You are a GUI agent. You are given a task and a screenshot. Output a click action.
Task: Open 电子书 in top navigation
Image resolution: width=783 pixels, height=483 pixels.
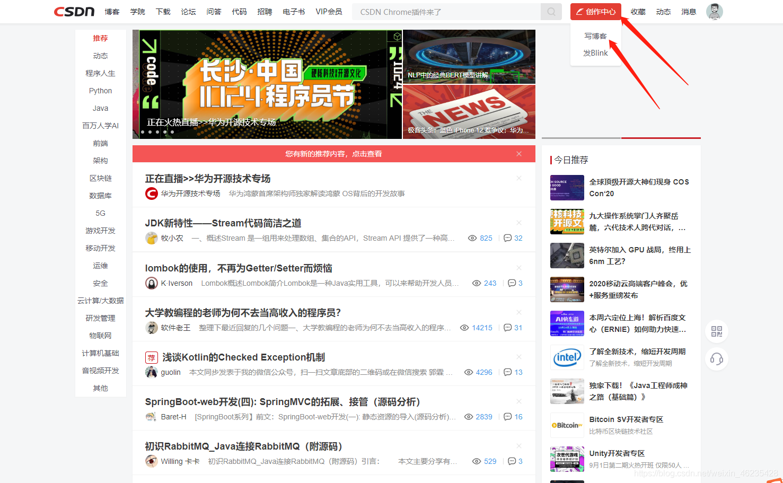click(294, 12)
